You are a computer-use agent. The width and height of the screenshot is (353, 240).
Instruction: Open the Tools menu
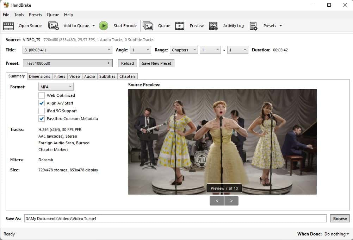click(x=19, y=15)
